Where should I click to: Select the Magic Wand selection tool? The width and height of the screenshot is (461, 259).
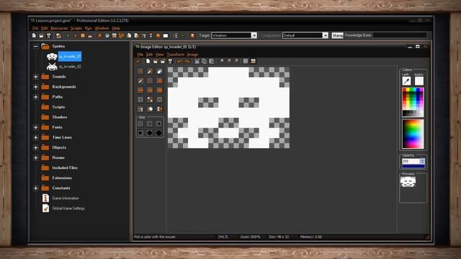tap(150, 99)
